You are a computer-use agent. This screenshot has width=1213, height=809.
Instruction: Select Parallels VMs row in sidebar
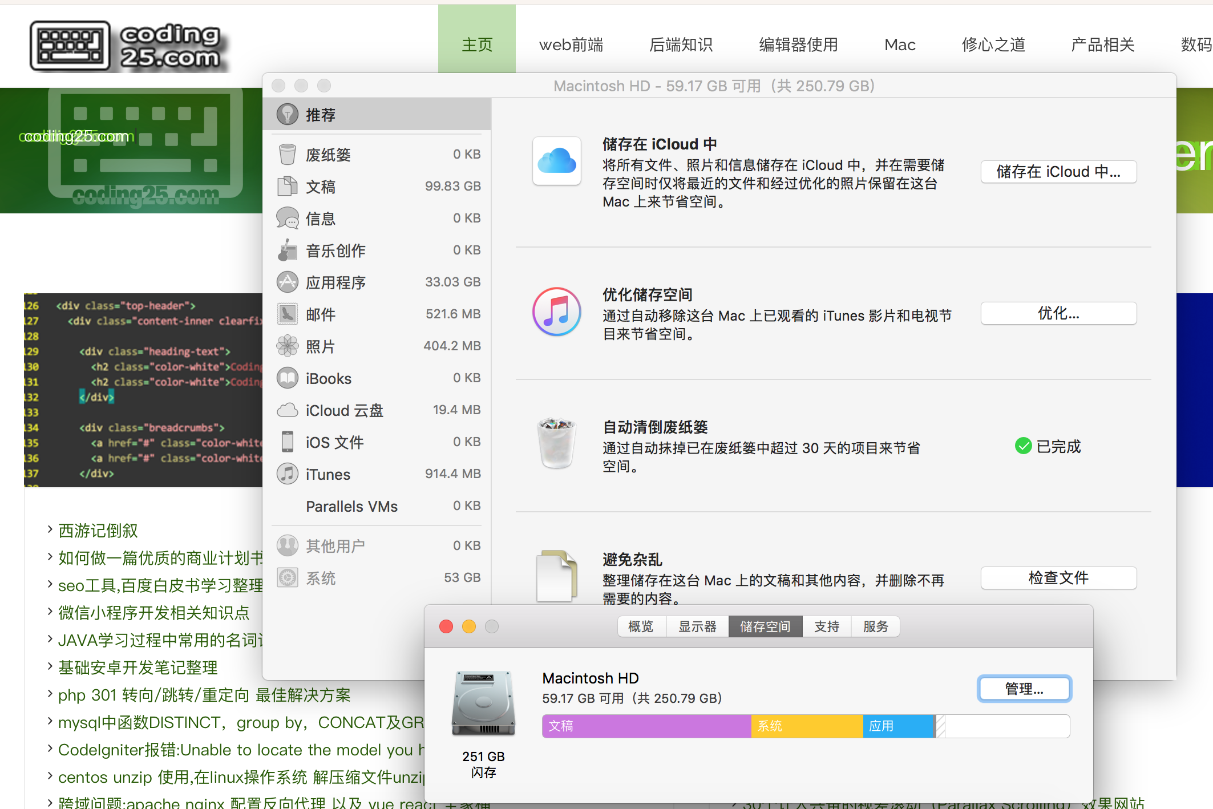coord(377,506)
